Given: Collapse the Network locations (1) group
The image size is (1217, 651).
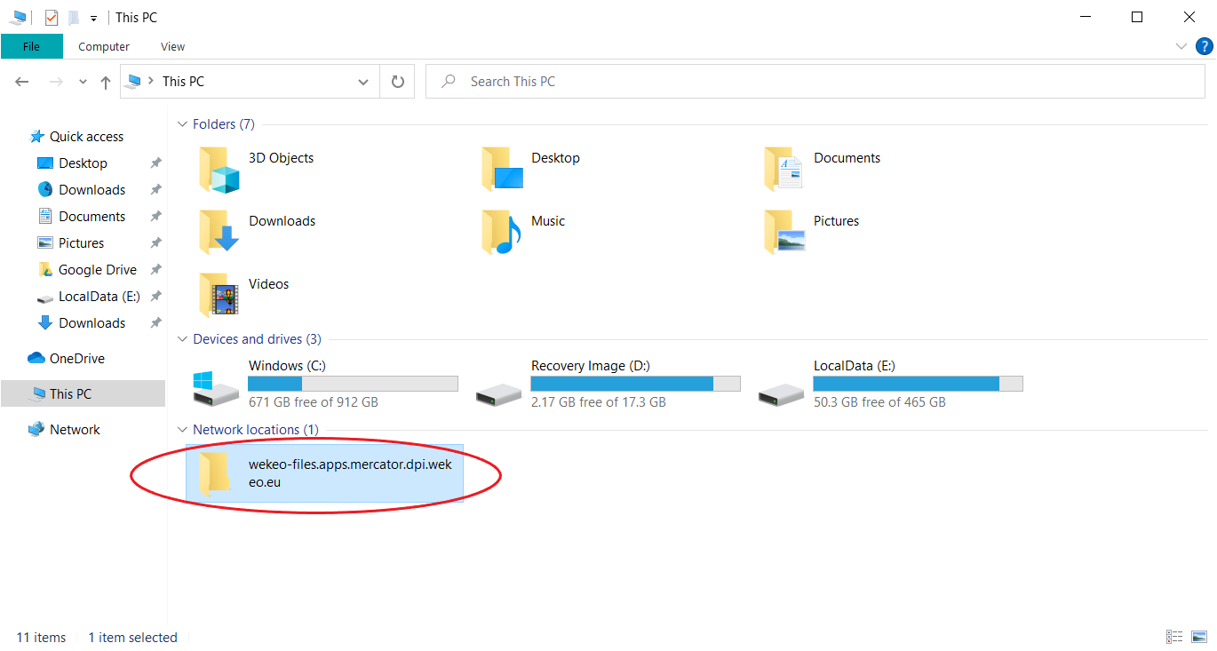Looking at the screenshot, I should [x=182, y=430].
